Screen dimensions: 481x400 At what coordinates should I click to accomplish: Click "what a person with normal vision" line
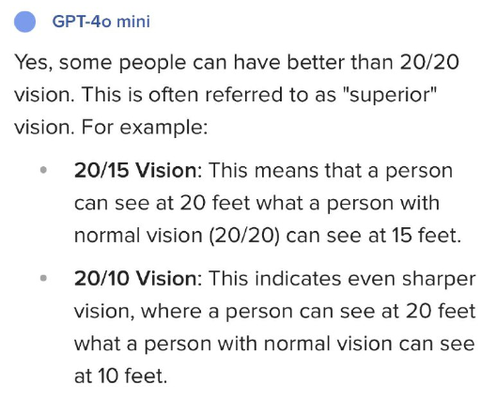233,344
